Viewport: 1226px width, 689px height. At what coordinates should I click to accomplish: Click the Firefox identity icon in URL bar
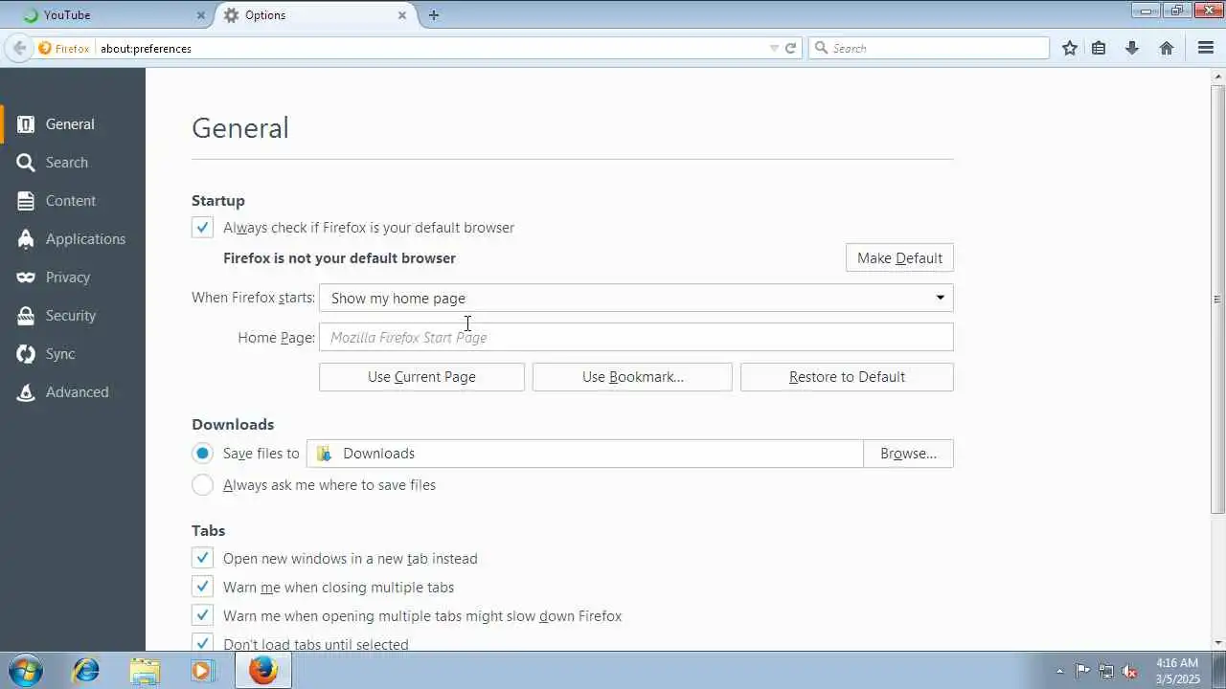click(x=45, y=48)
